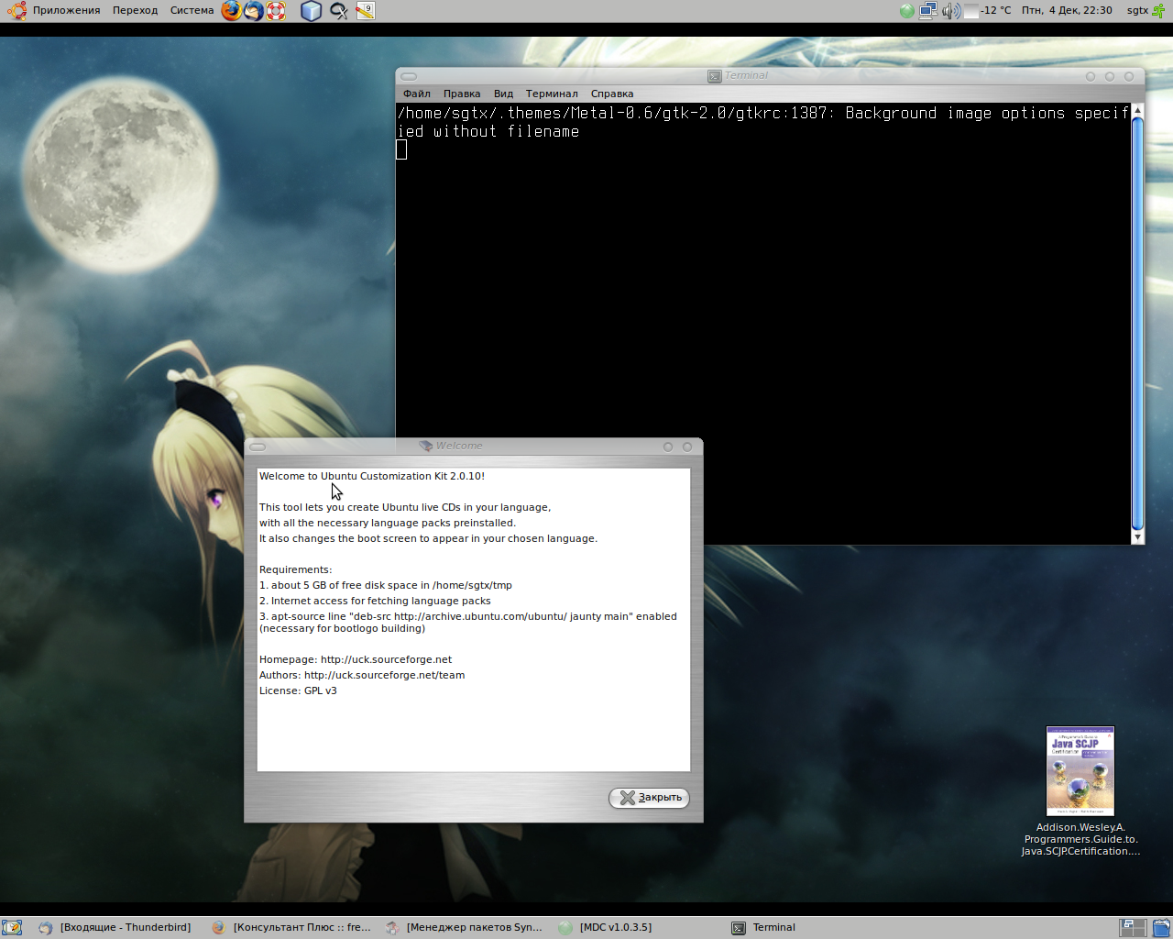Click the lifebuoy help launcher icon

[x=276, y=11]
